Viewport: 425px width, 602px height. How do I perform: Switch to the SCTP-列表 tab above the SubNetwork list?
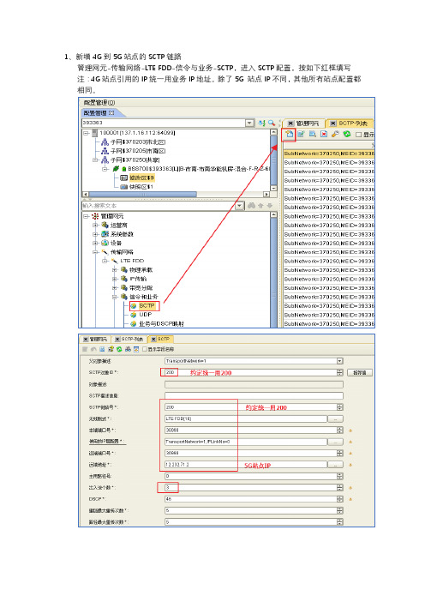(350, 123)
